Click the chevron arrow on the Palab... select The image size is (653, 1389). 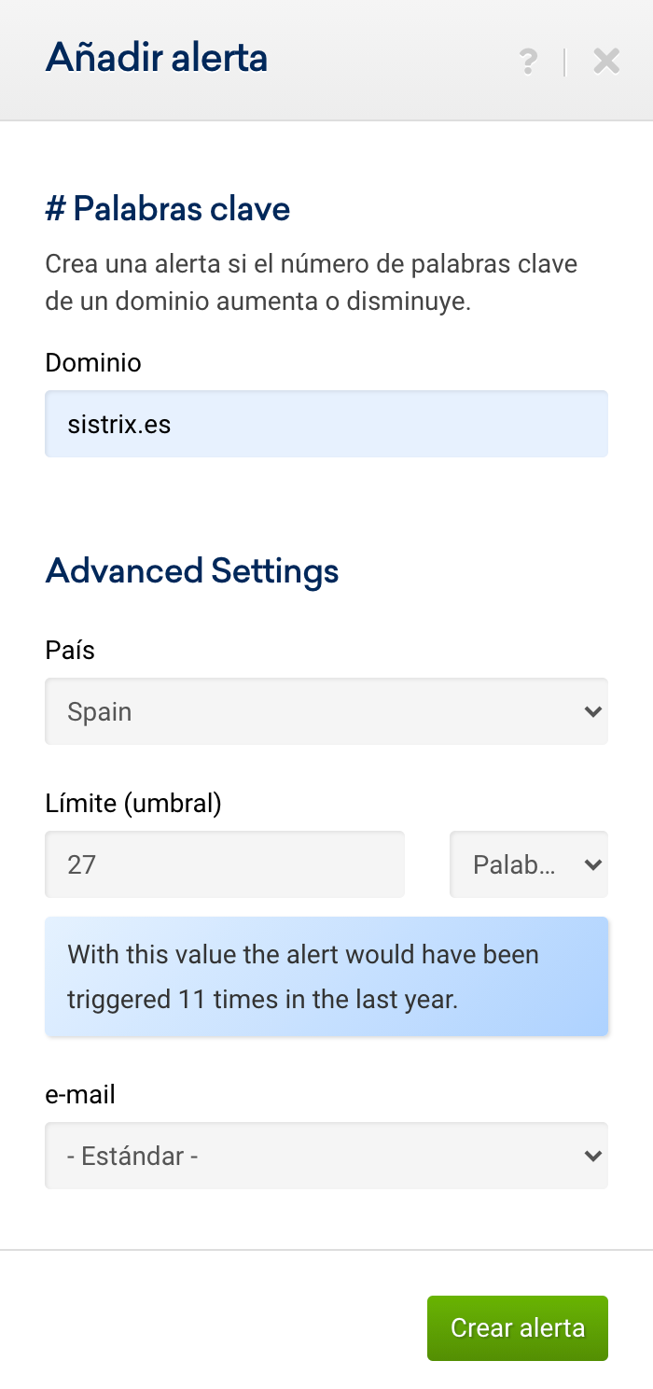pos(591,864)
